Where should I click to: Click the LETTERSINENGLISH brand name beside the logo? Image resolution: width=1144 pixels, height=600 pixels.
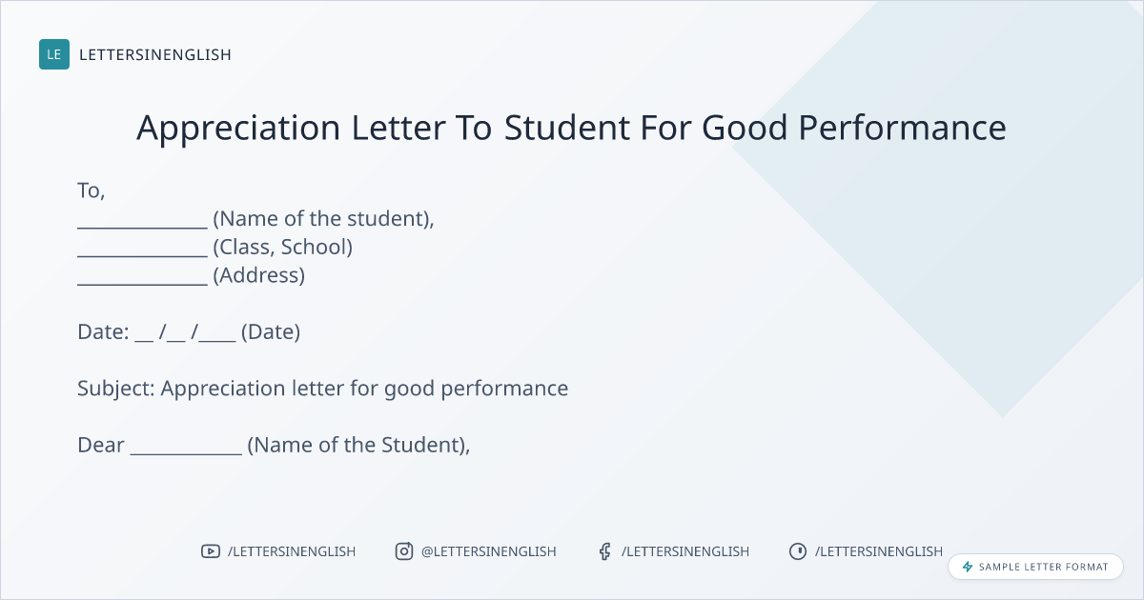click(x=155, y=54)
